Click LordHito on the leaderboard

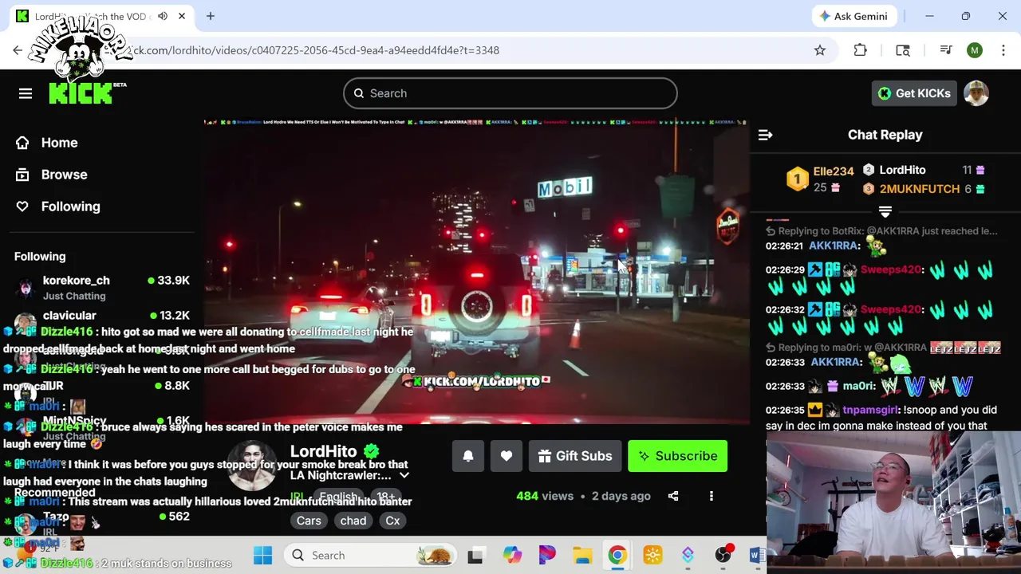(x=902, y=170)
